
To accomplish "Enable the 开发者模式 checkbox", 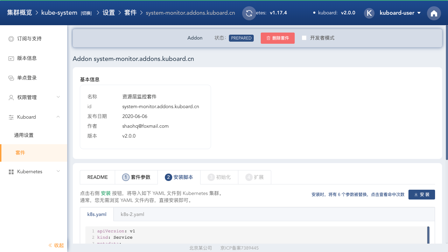I will (304, 38).
